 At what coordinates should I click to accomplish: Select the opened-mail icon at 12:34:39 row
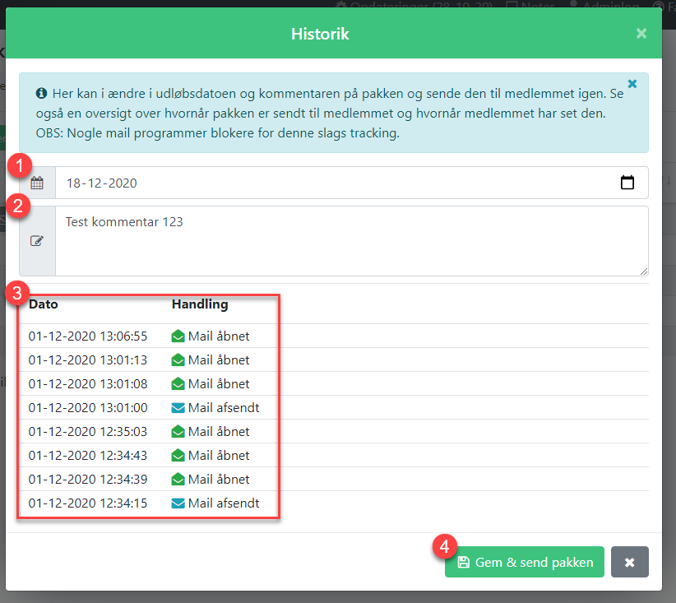178,480
